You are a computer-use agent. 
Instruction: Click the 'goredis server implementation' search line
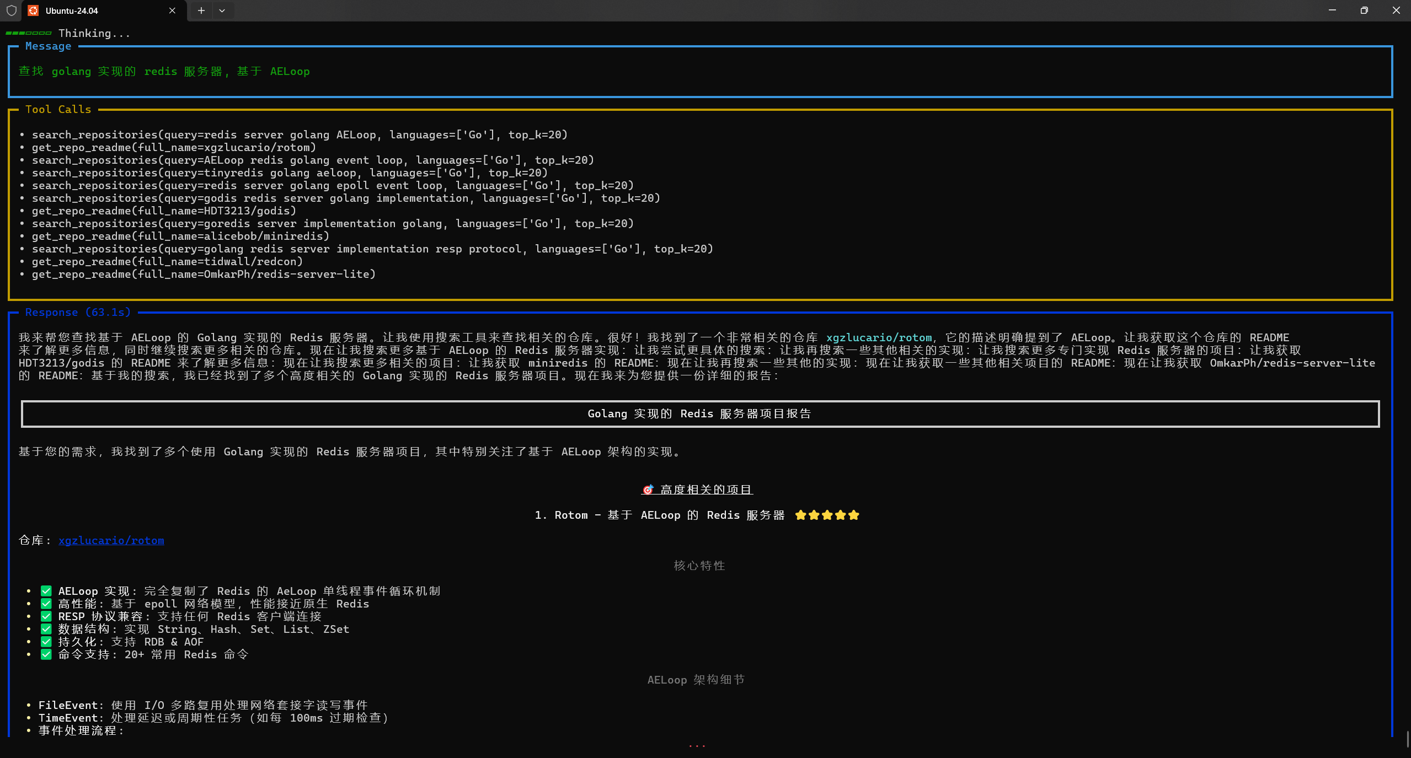333,224
